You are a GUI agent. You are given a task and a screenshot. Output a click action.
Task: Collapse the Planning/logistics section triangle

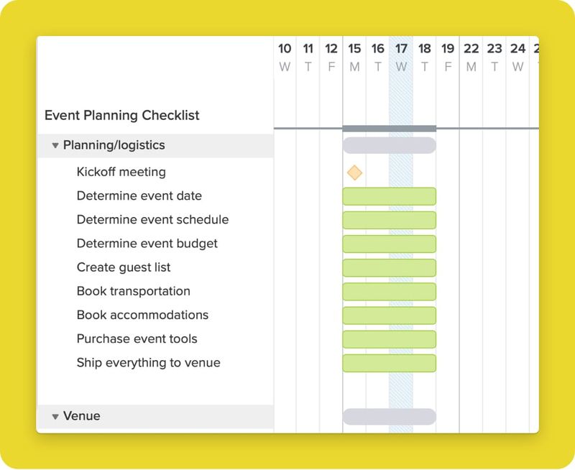click(x=55, y=144)
